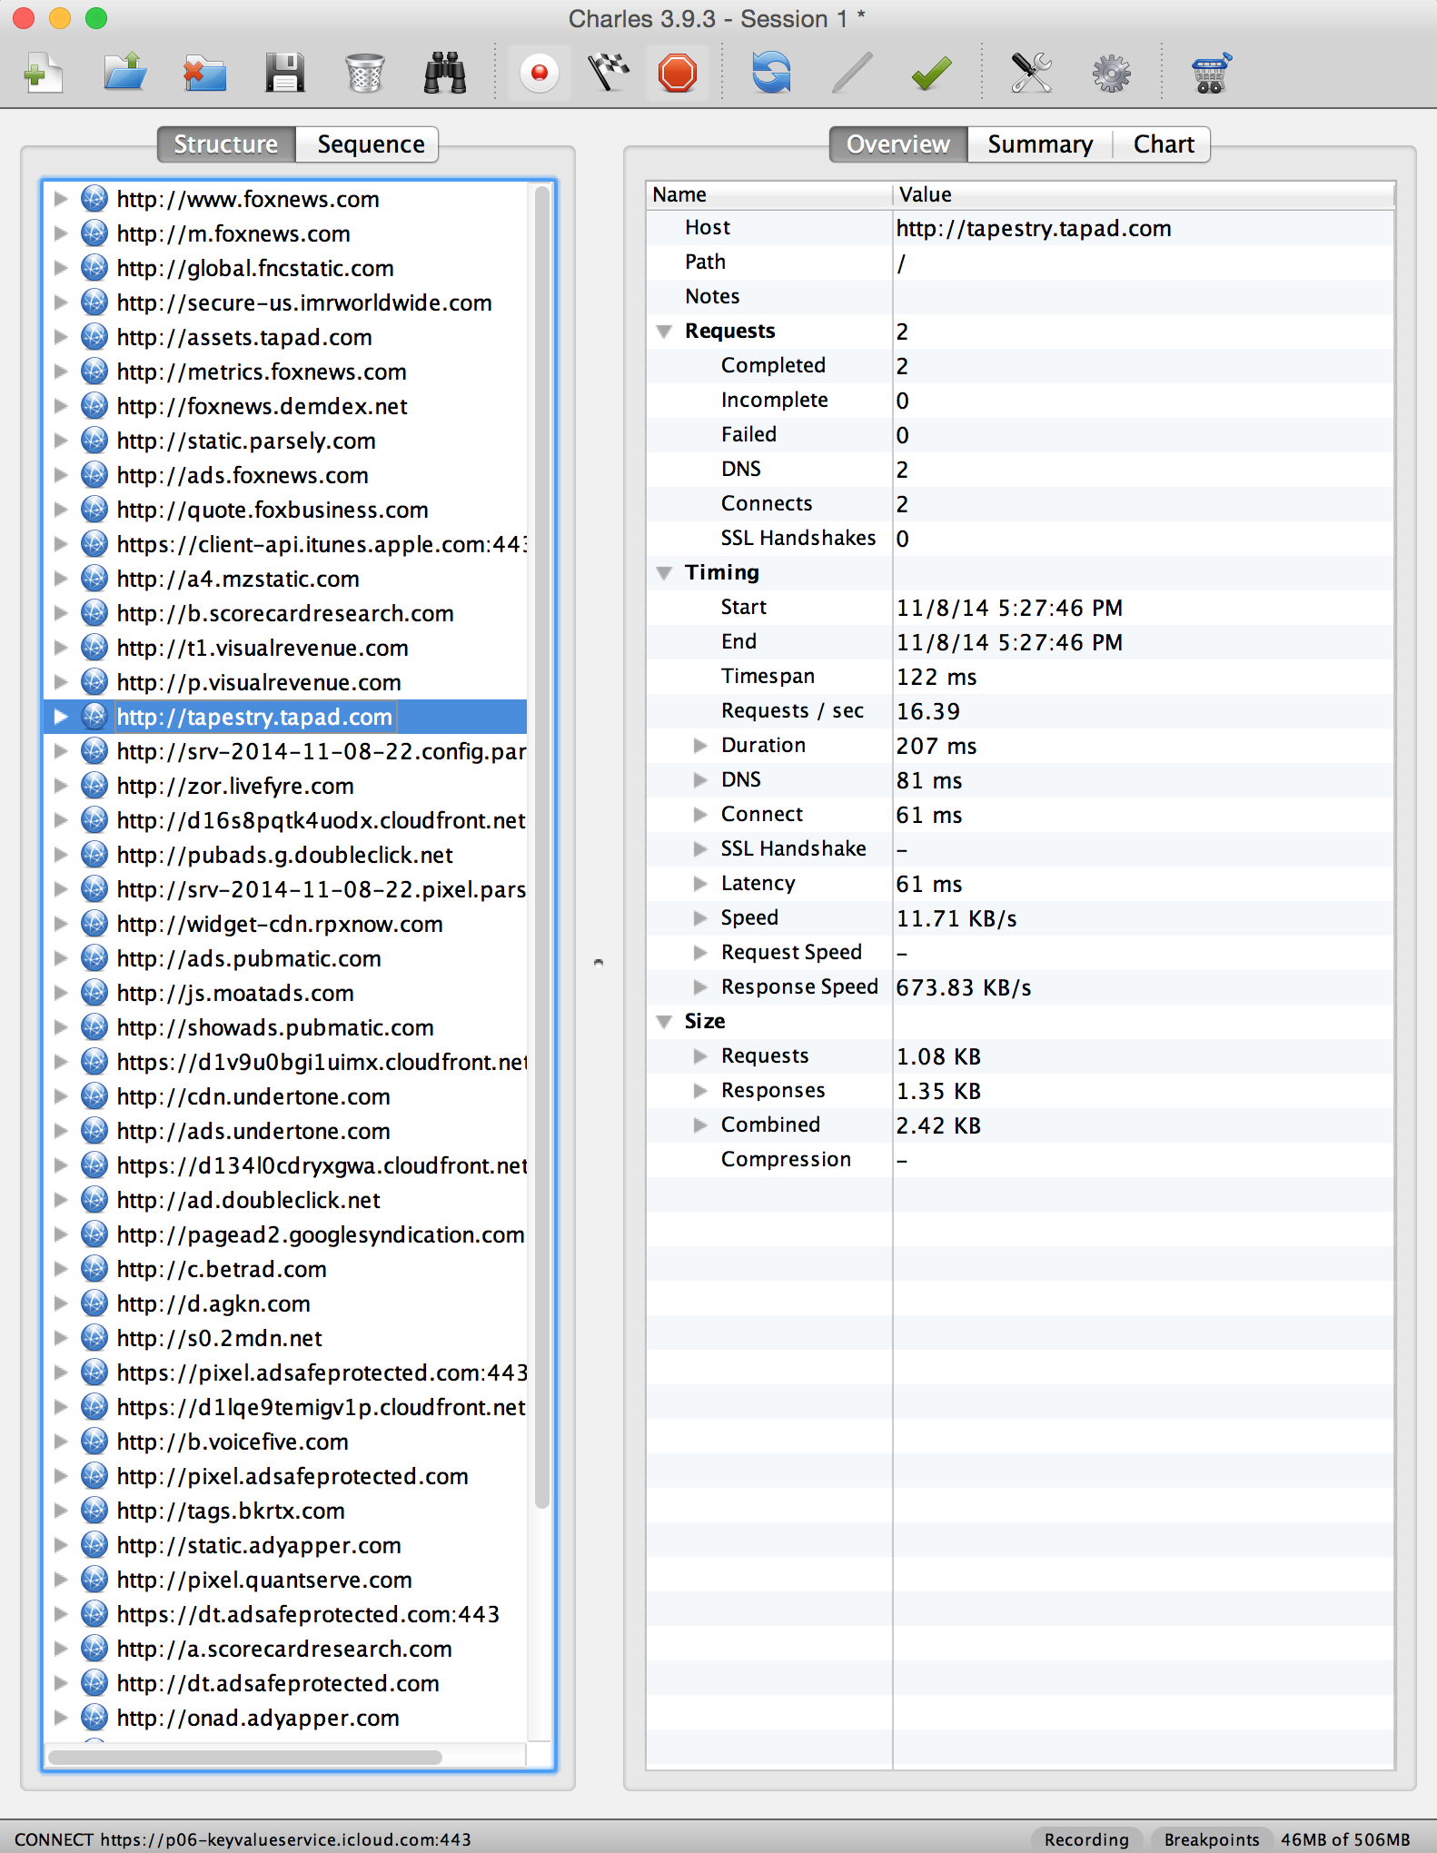The height and width of the screenshot is (1853, 1437).
Task: Select http://pubads.g.doubleclick.net host row
Action: [285, 855]
